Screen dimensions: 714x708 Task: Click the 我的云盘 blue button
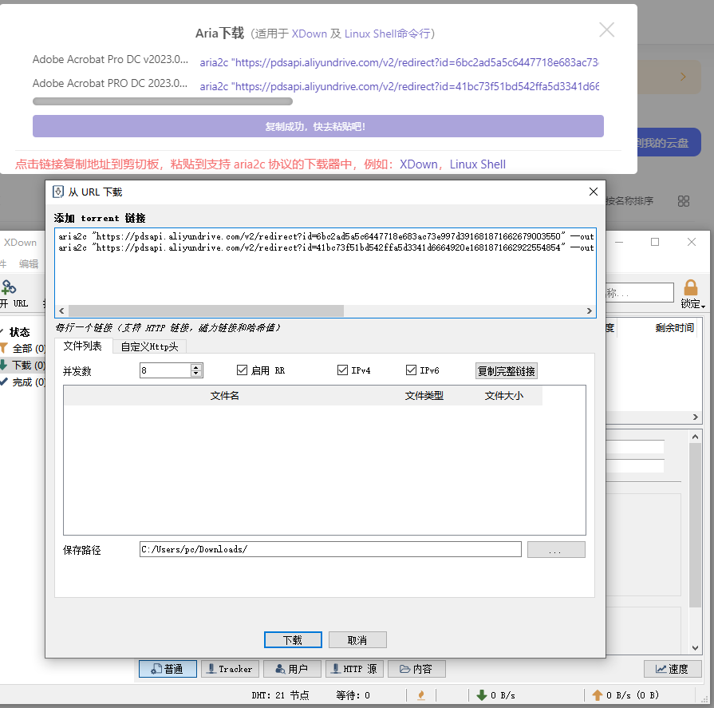[669, 143]
